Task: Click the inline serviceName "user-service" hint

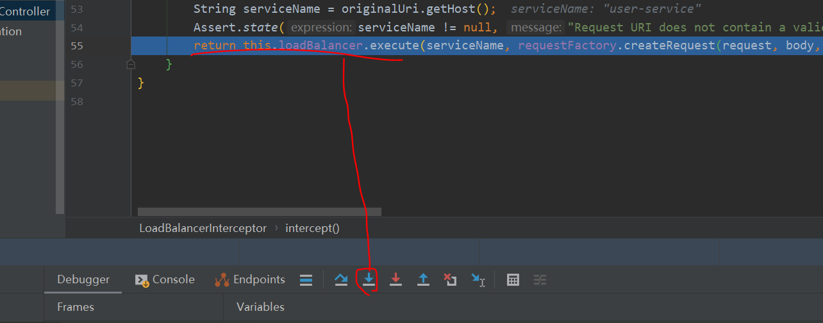Action: [x=606, y=9]
